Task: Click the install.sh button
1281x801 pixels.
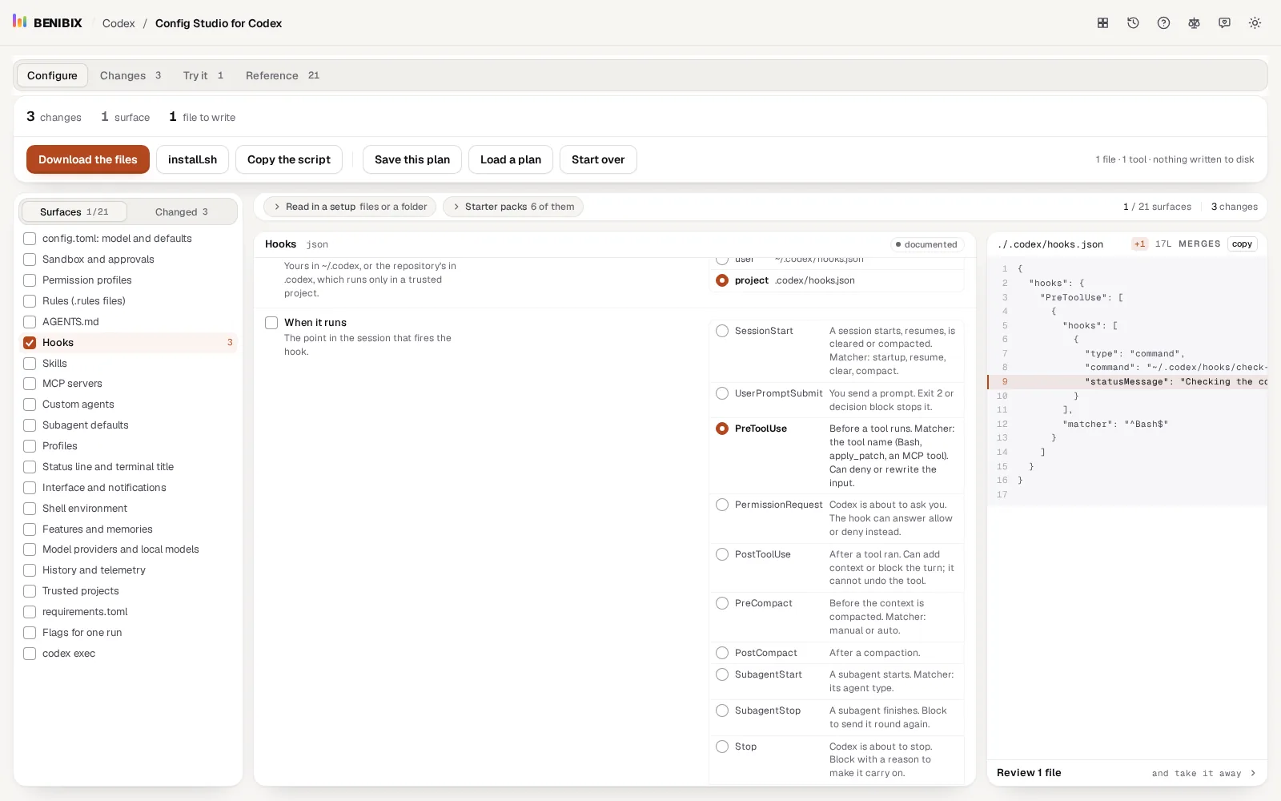Action: tap(192, 159)
